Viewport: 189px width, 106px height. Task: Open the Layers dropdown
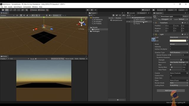click(172, 10)
